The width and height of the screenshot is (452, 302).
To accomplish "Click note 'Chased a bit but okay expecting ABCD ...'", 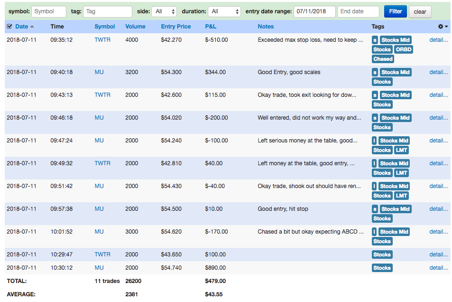I will [311, 232].
